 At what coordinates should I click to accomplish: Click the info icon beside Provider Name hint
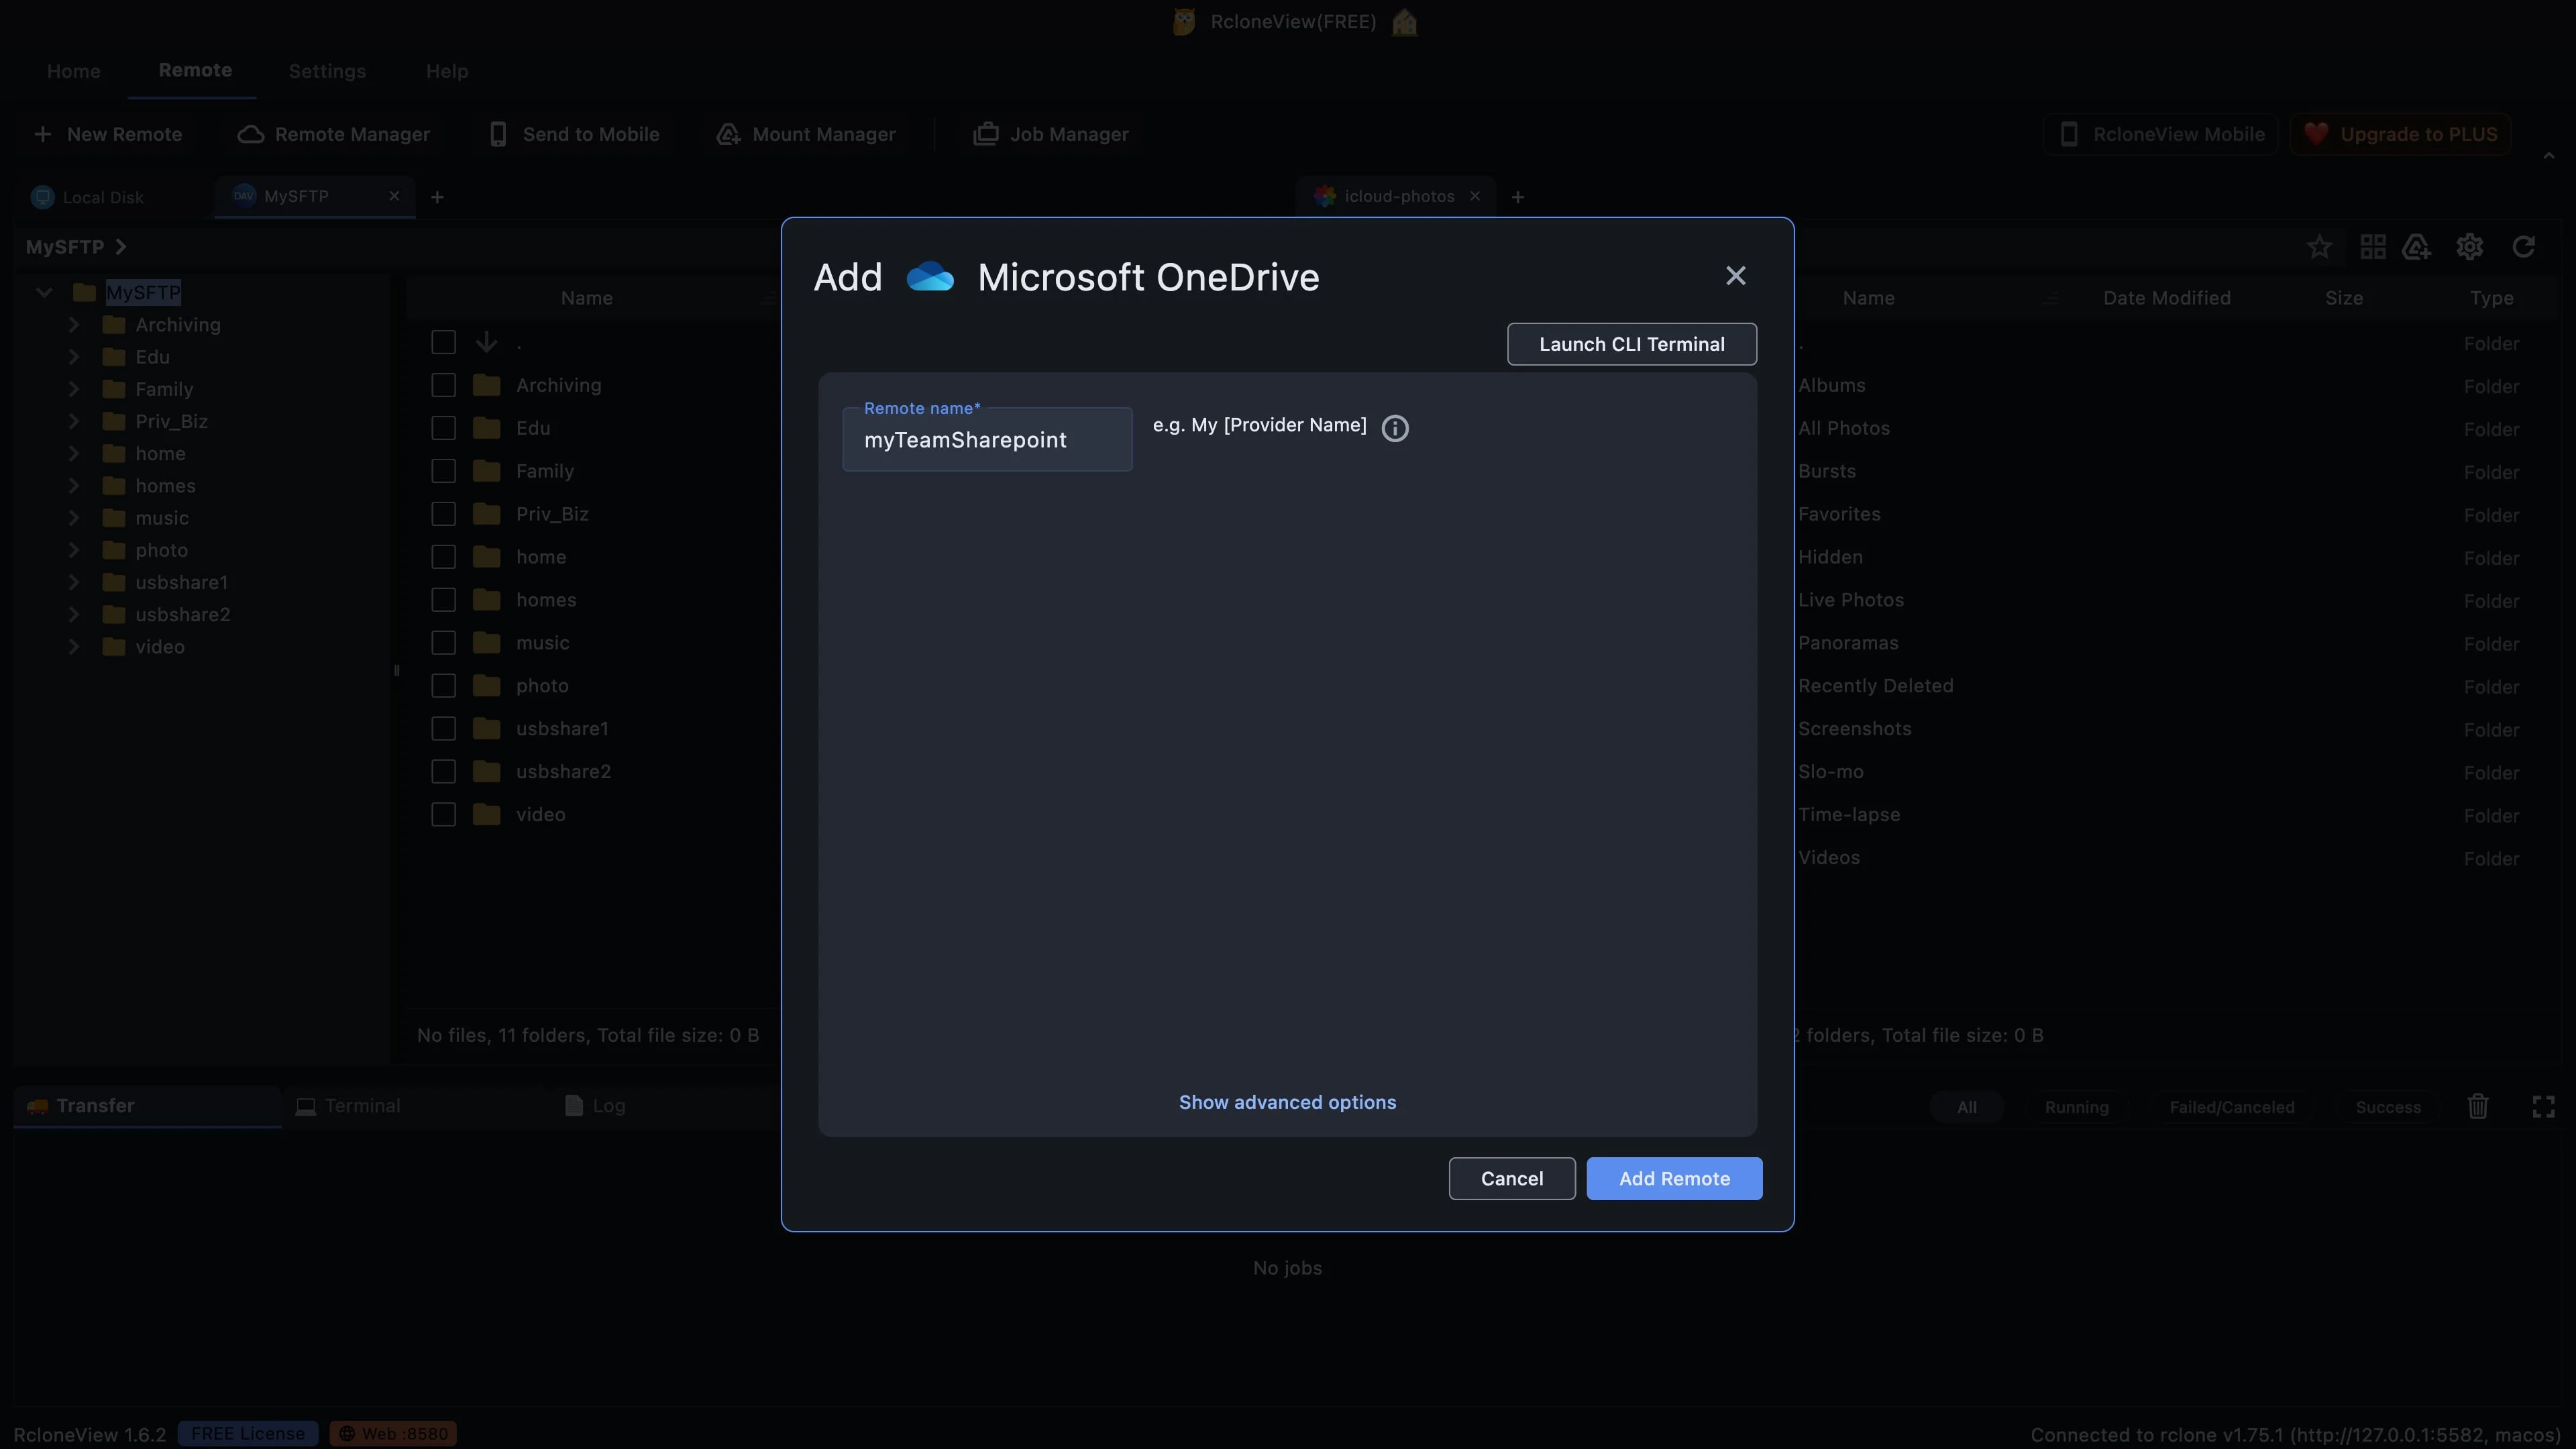pos(1395,428)
